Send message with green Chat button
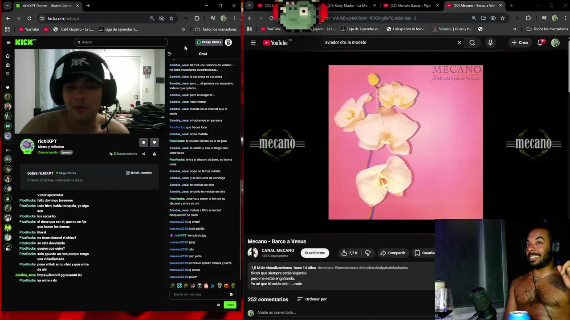This screenshot has width=570, height=320. coord(230,305)
